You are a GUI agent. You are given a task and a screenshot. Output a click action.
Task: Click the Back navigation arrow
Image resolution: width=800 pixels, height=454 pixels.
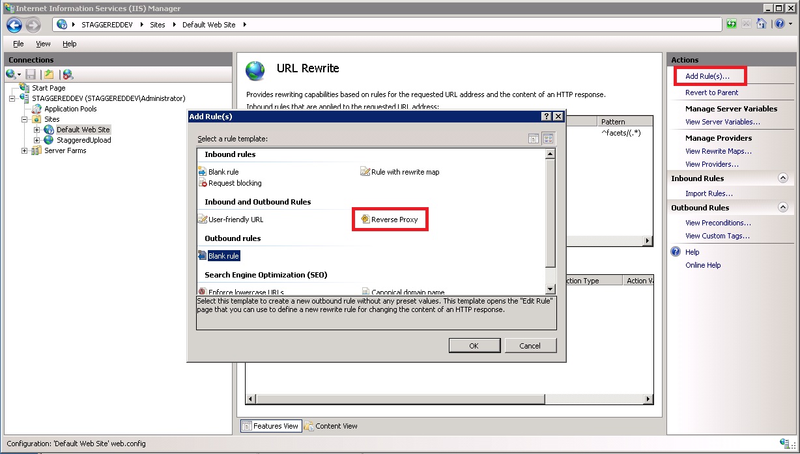coord(14,25)
